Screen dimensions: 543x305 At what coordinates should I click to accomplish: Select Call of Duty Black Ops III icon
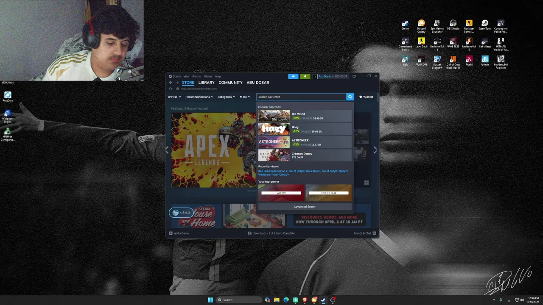[453, 62]
